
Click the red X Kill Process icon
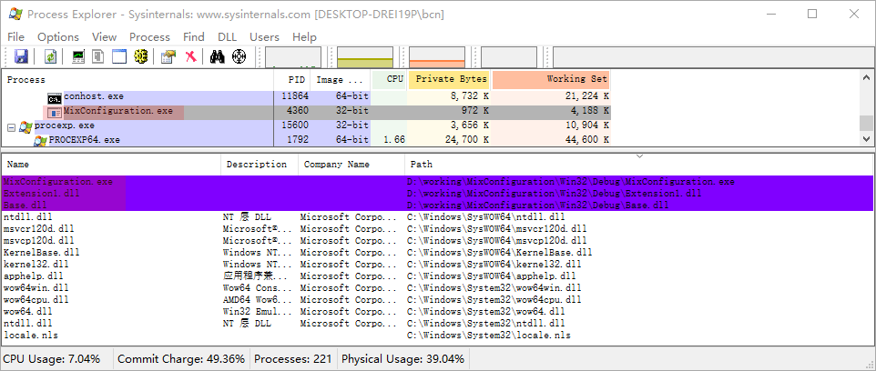[191, 56]
